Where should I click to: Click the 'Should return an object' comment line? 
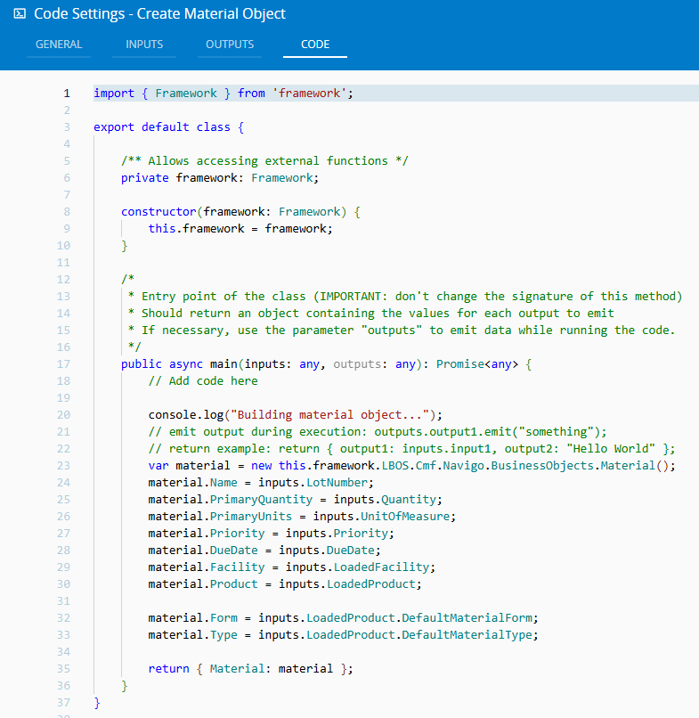tap(370, 314)
